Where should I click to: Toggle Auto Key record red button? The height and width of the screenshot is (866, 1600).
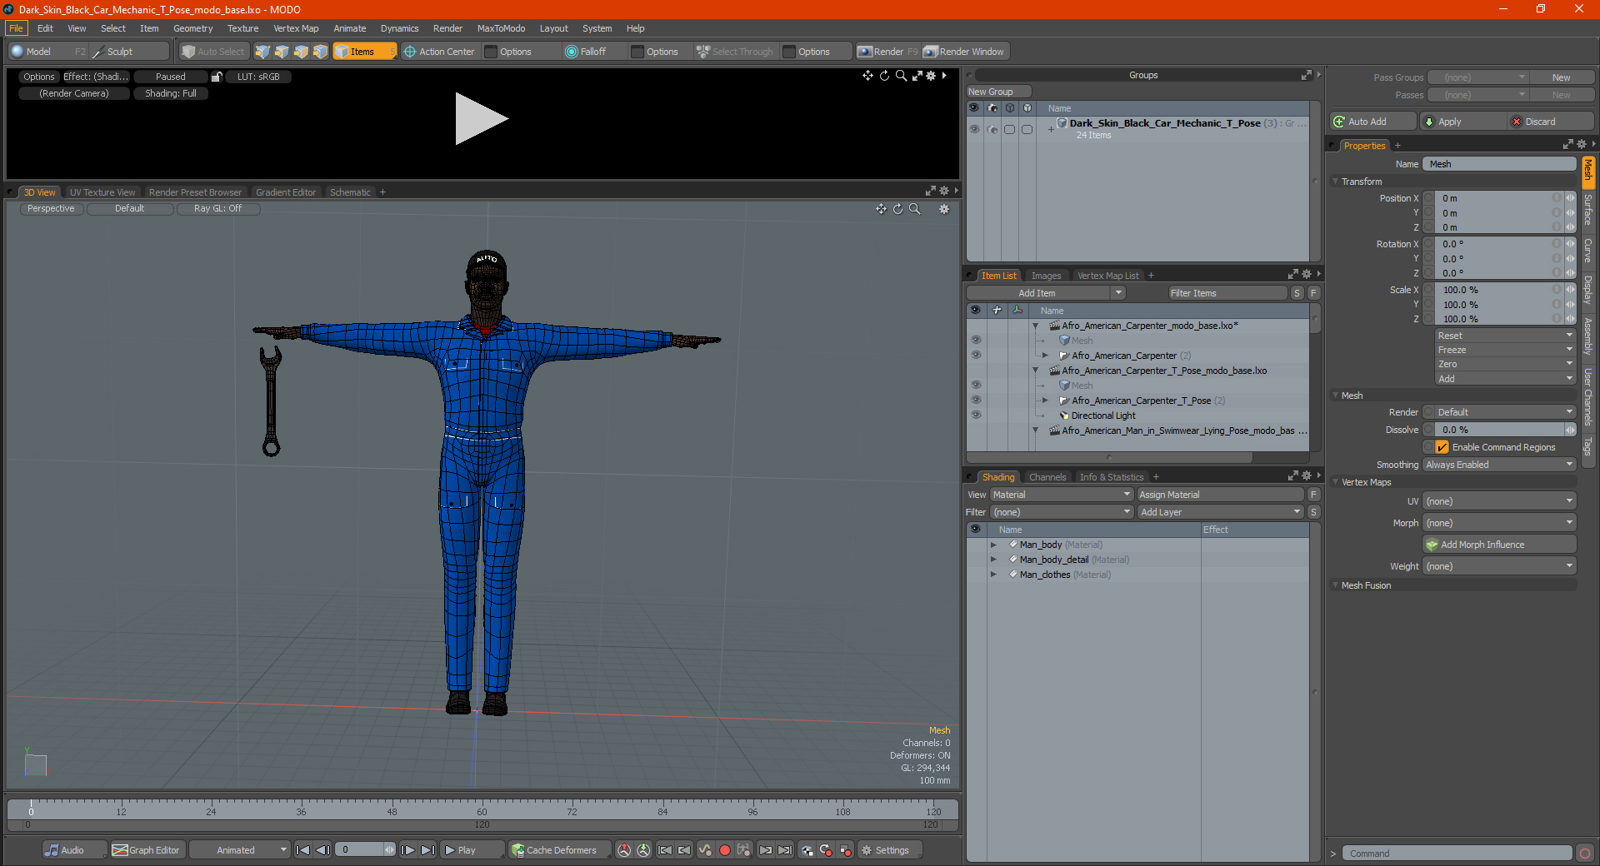coord(725,850)
